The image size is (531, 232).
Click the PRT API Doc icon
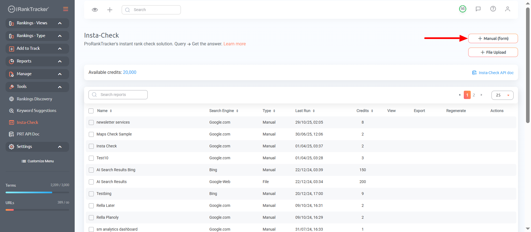11,134
